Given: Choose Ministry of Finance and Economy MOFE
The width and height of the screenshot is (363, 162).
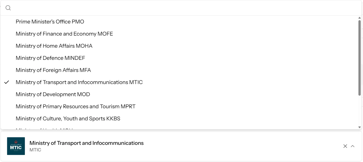Looking at the screenshot, I should pyautogui.click(x=64, y=34).
